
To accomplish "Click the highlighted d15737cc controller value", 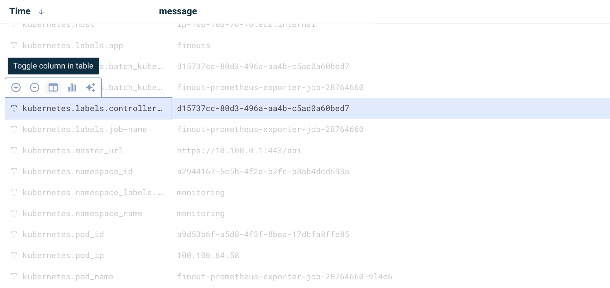I will click(263, 108).
